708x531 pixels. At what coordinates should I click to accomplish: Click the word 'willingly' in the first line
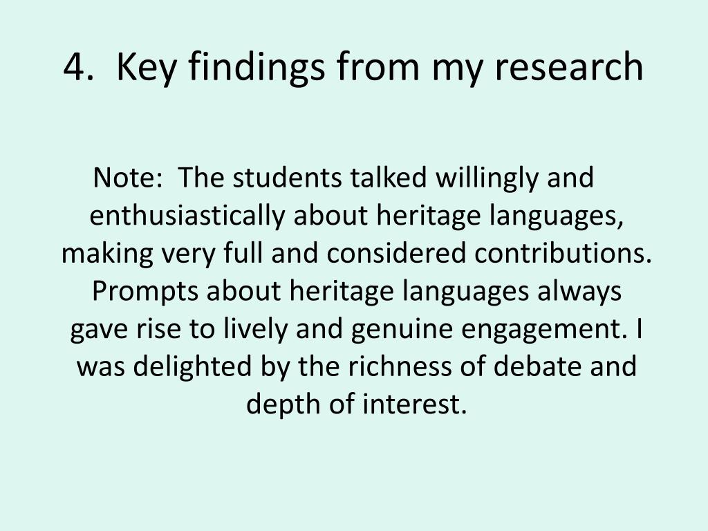pos(487,178)
